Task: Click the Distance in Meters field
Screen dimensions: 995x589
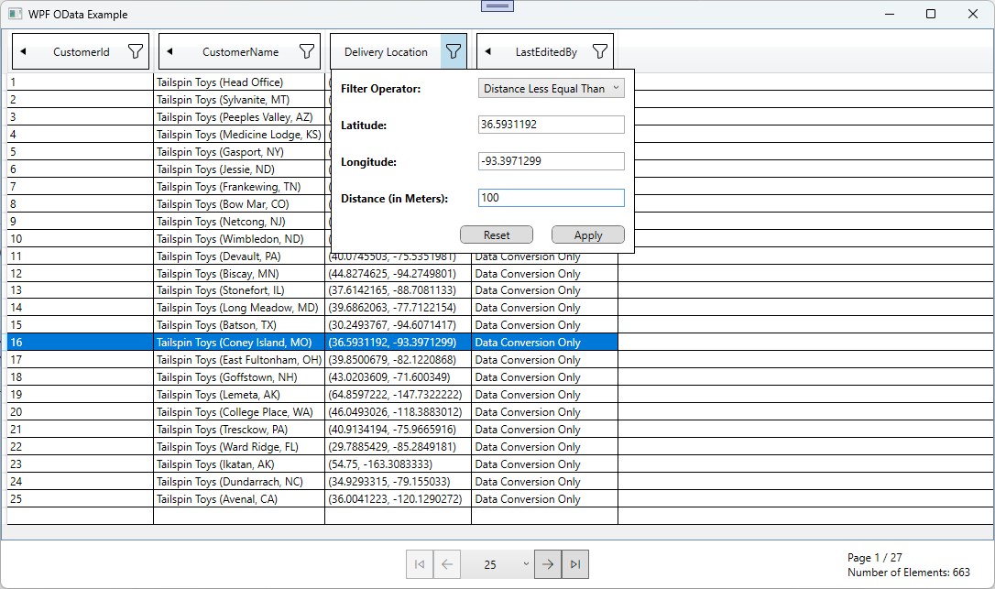Action: pyautogui.click(x=551, y=198)
